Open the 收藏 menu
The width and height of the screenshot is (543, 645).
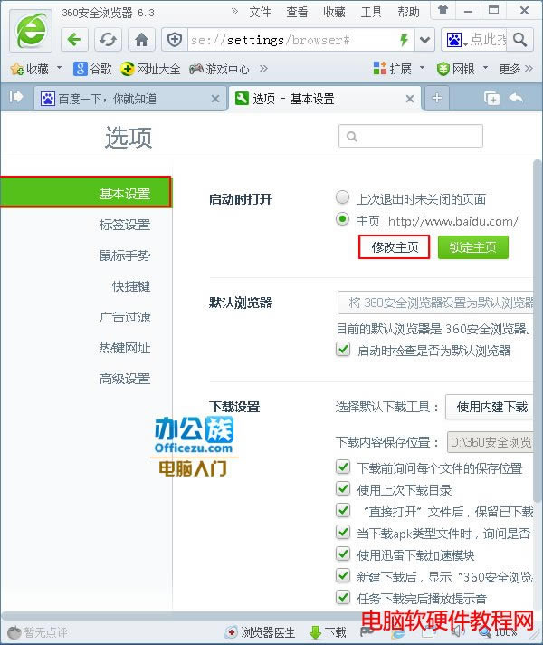334,12
